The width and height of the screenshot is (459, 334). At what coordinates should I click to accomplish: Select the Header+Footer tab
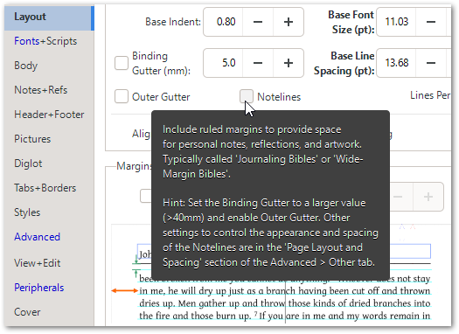pos(49,115)
